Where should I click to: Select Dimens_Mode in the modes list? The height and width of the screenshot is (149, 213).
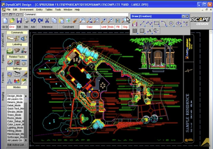click(15, 102)
